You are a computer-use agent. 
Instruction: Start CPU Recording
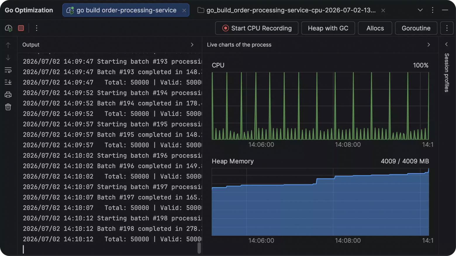point(257,28)
